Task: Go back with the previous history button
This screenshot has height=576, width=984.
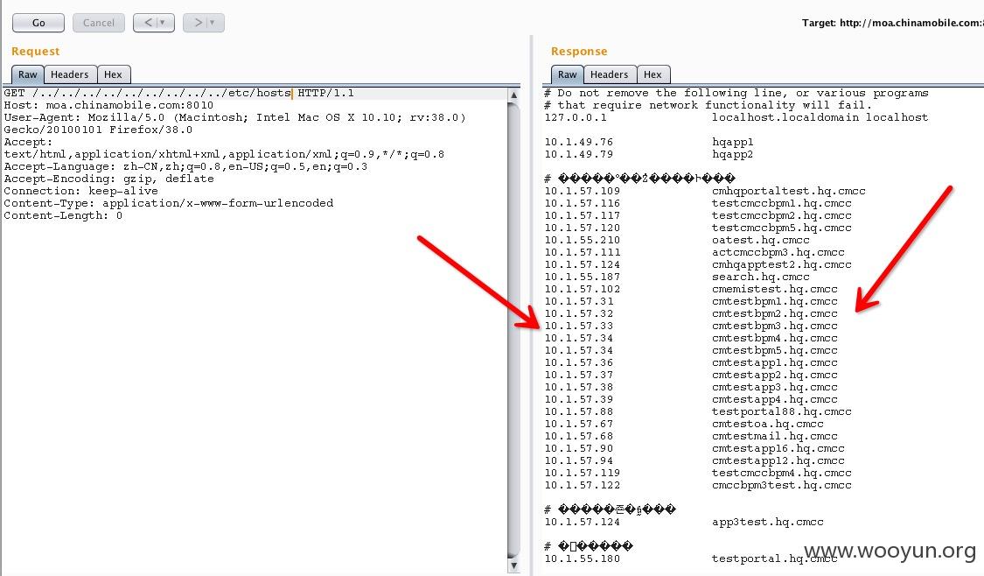Action: pos(154,23)
